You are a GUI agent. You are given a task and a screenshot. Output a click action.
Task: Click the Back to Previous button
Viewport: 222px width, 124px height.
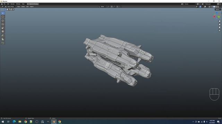33,4
